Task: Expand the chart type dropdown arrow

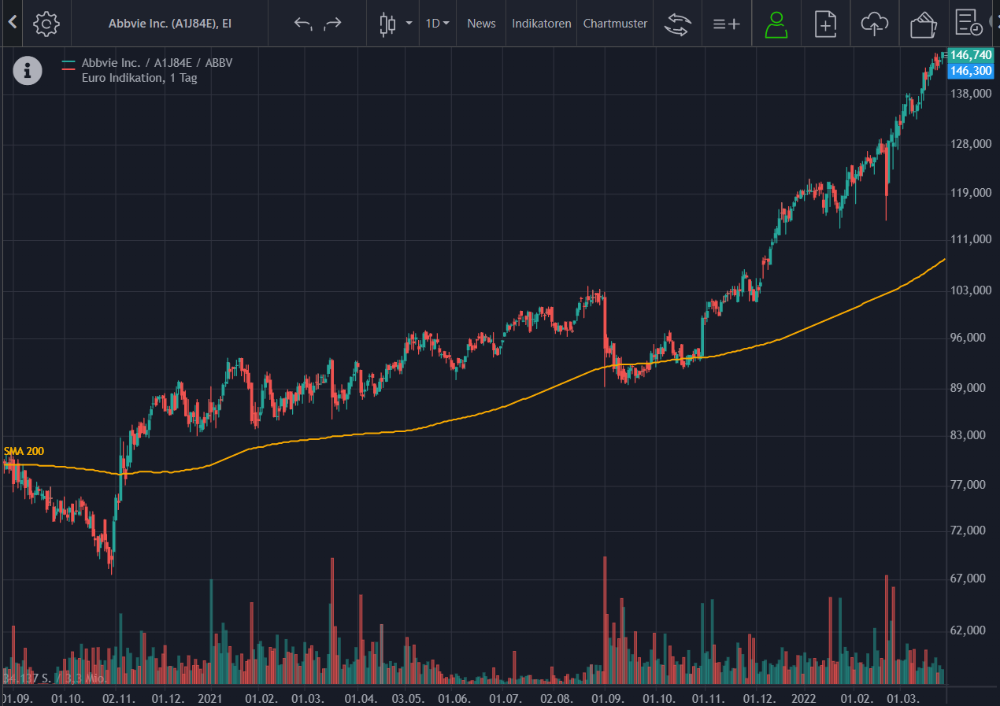Action: [409, 23]
